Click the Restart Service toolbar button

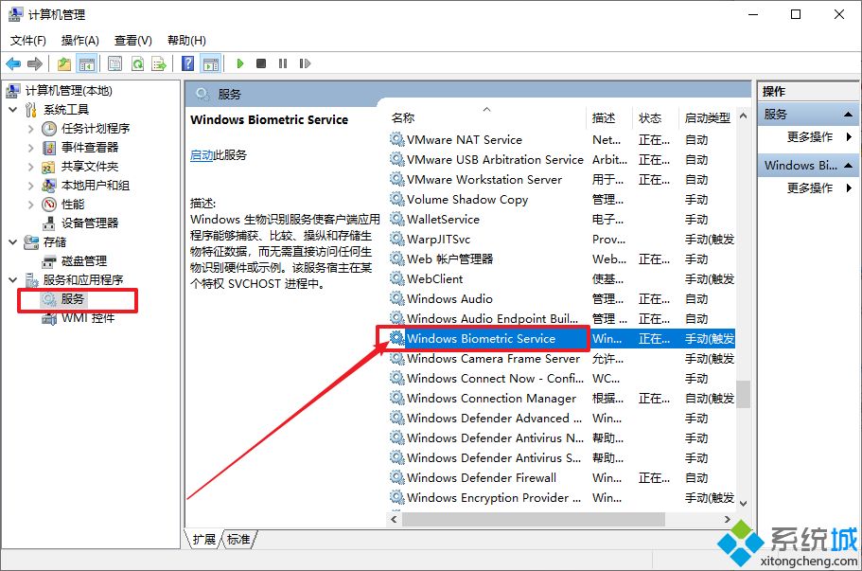[305, 63]
